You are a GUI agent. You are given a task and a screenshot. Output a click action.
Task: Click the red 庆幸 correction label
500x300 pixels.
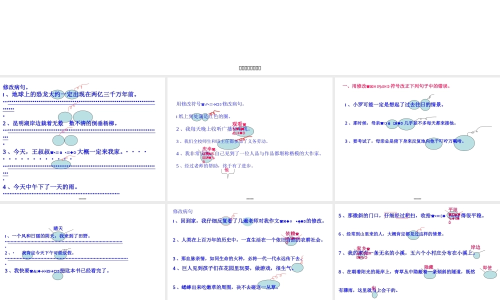[208, 149]
